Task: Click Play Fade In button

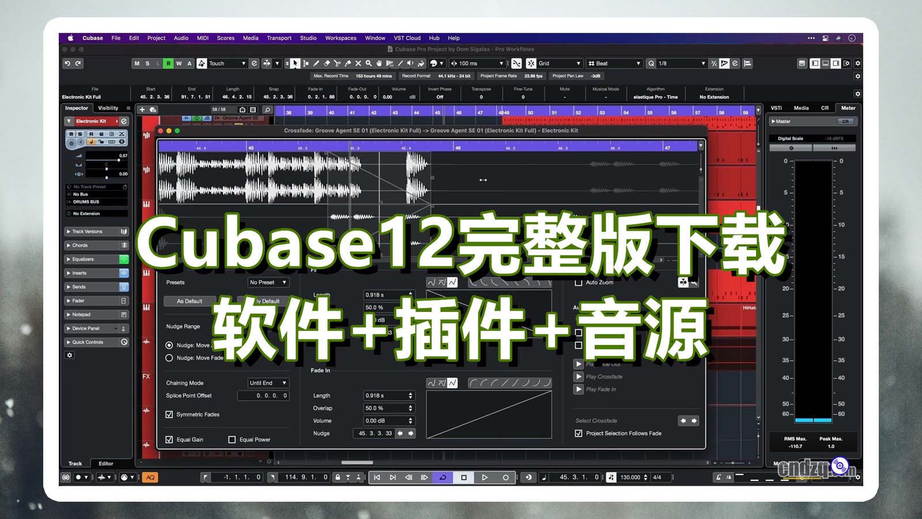Action: pos(579,389)
